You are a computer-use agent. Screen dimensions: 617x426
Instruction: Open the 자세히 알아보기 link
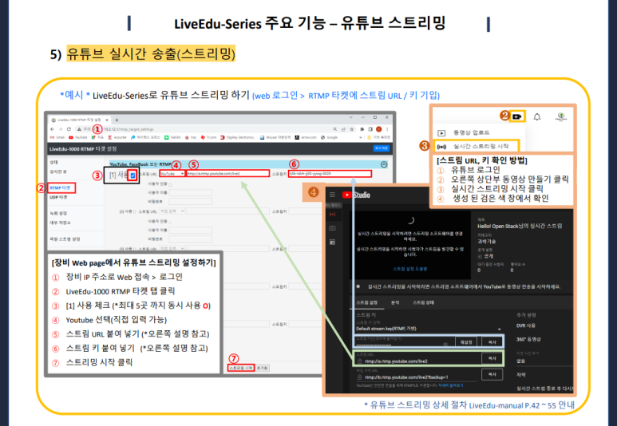pyautogui.click(x=450, y=385)
